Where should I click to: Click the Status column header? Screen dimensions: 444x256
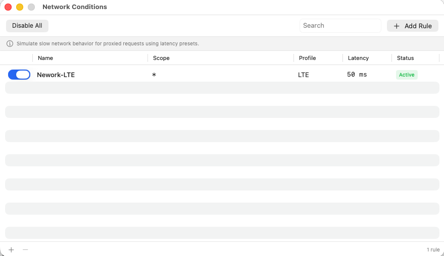tap(405, 58)
